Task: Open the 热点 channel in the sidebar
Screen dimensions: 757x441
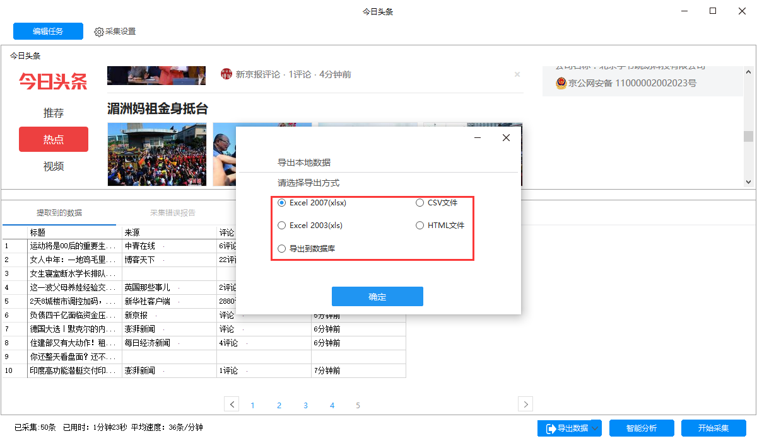Action: pos(54,139)
